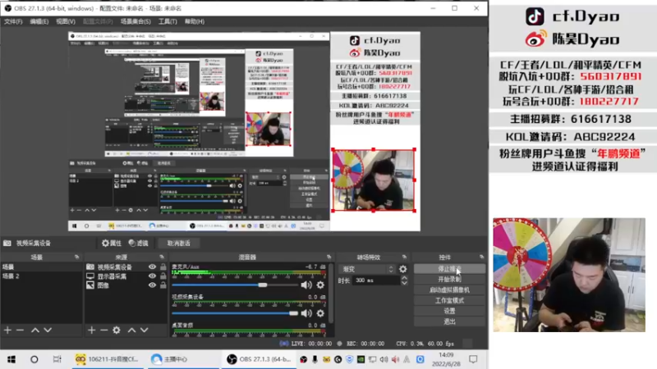Click the Windows Start button
The width and height of the screenshot is (657, 369).
11,359
